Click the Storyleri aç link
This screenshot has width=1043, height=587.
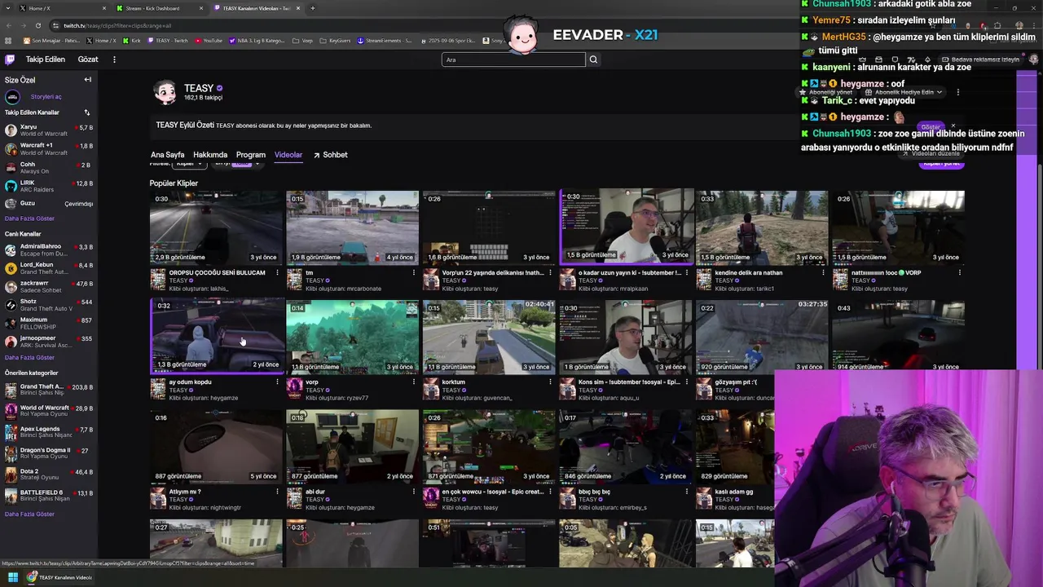46,97
